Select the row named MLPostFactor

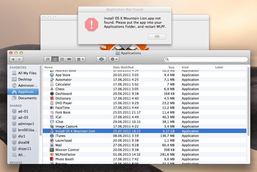(x=144, y=155)
